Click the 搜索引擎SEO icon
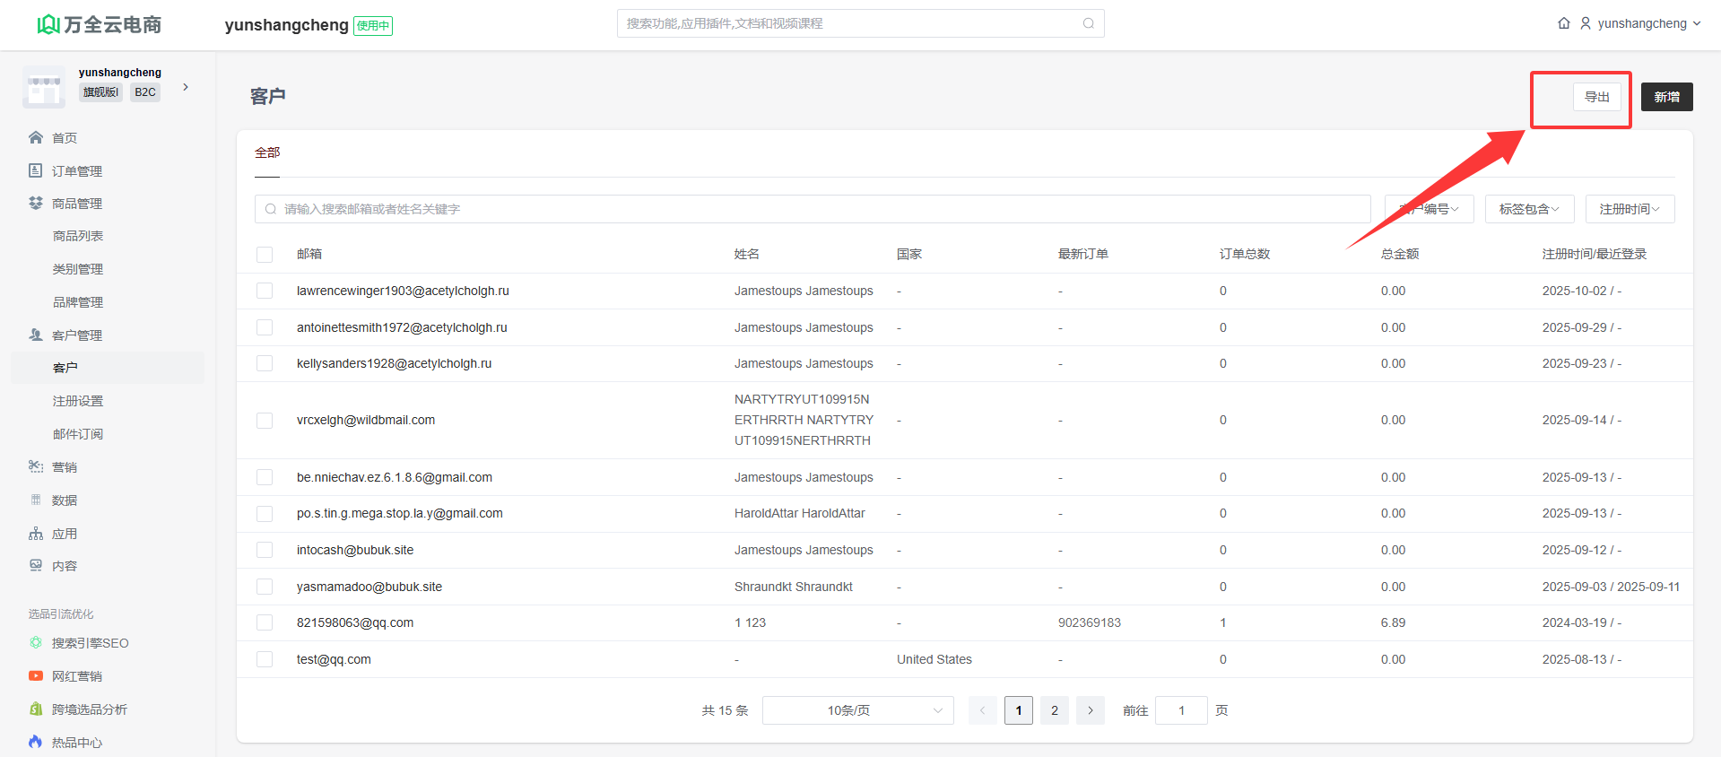This screenshot has width=1721, height=757. coord(36,643)
